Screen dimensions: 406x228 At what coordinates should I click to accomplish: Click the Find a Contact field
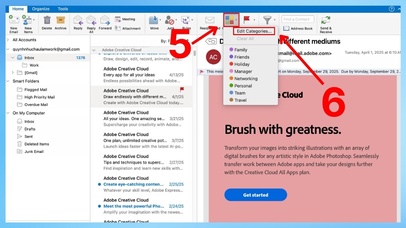point(298,19)
